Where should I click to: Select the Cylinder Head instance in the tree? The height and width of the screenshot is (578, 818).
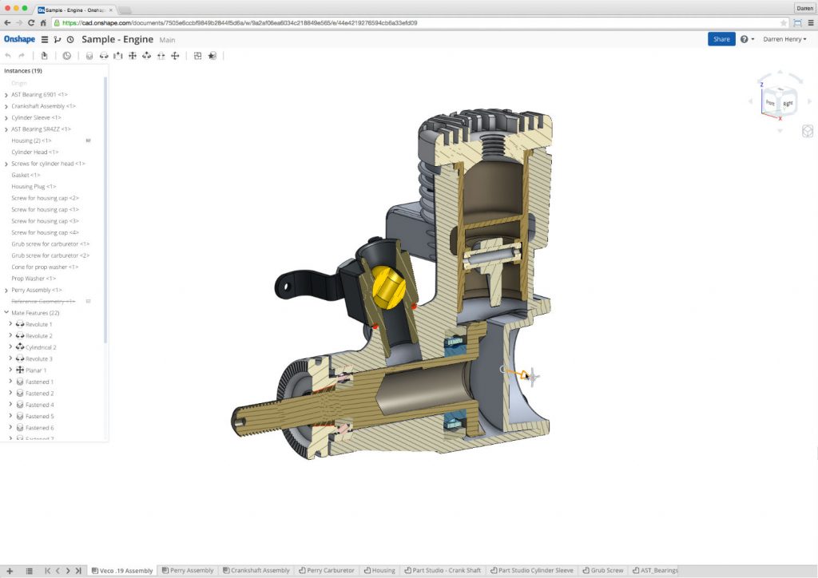[36, 152]
